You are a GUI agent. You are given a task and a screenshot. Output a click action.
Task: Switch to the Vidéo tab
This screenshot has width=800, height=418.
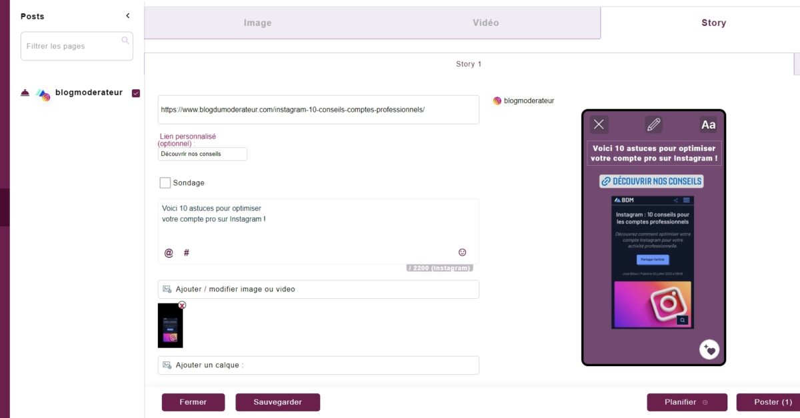(x=485, y=22)
